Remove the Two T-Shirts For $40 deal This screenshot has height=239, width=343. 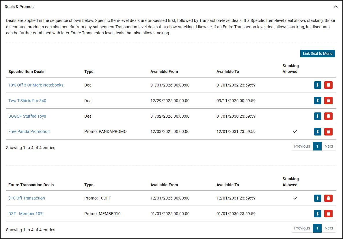click(328, 101)
